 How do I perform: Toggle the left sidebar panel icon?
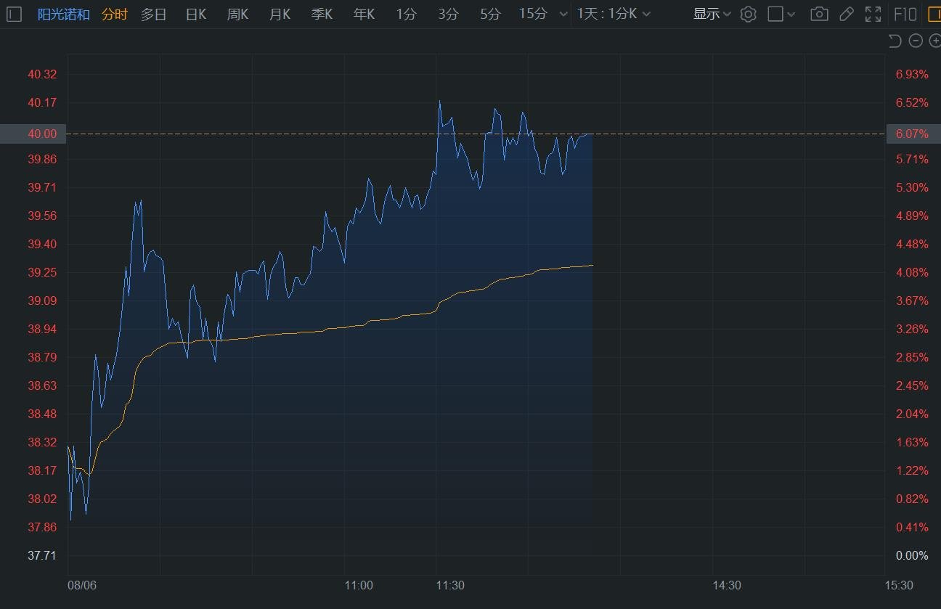pyautogui.click(x=15, y=14)
